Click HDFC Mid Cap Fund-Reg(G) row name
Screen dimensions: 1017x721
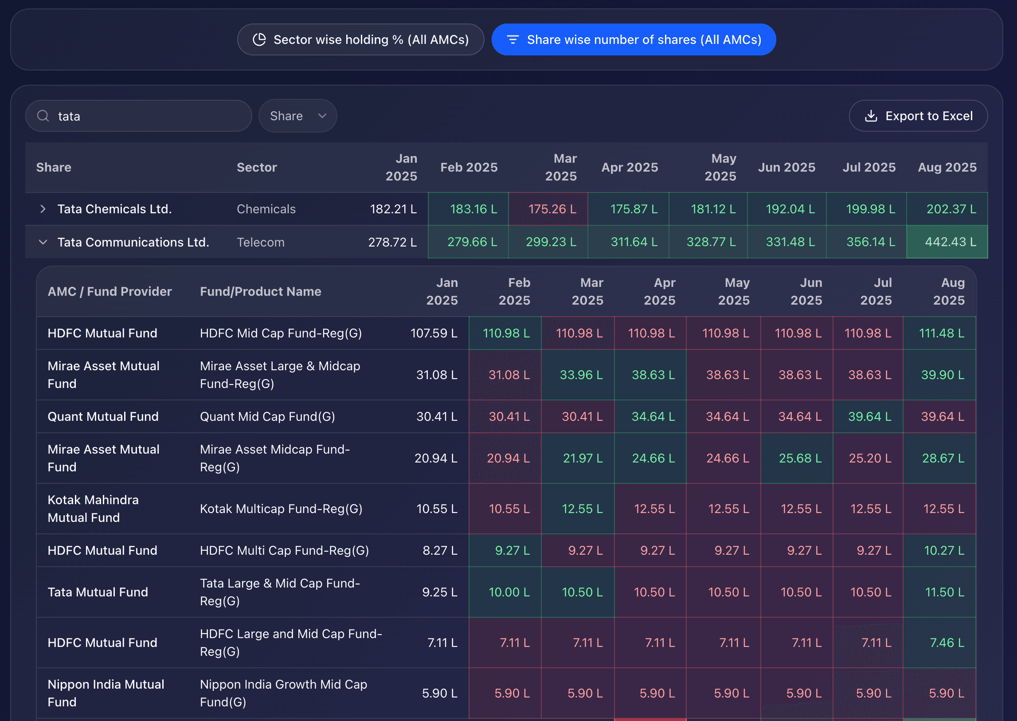281,333
